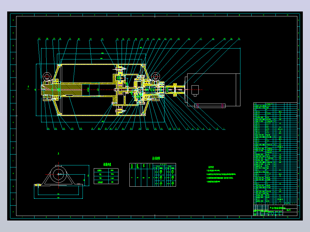Click the parts list table at right

[x=275, y=154]
